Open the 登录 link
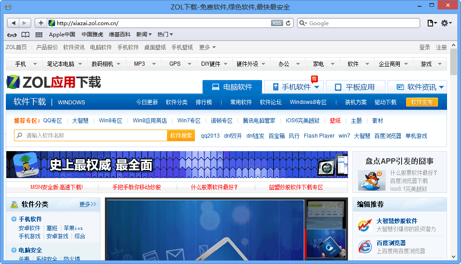Screen dimensions: 461x264 (x=425, y=47)
